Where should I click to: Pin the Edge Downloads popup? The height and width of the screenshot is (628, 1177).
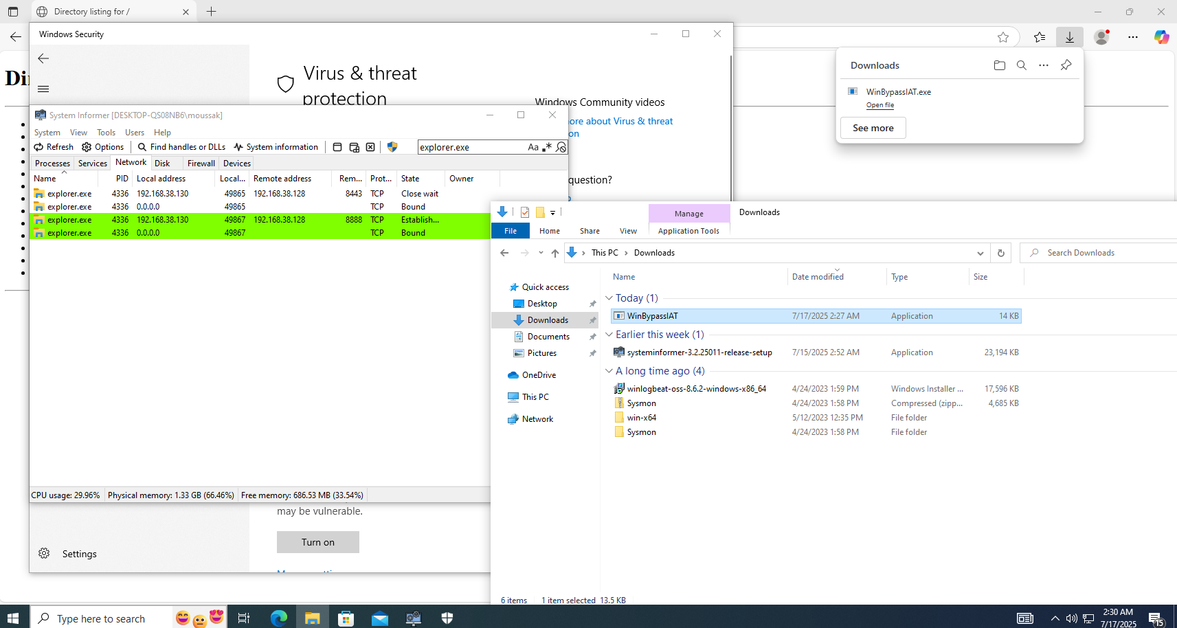(x=1066, y=65)
